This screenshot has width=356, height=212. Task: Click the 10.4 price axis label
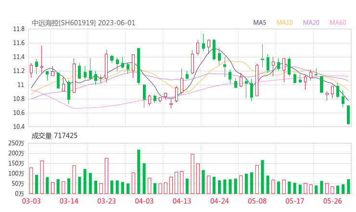(x=19, y=127)
